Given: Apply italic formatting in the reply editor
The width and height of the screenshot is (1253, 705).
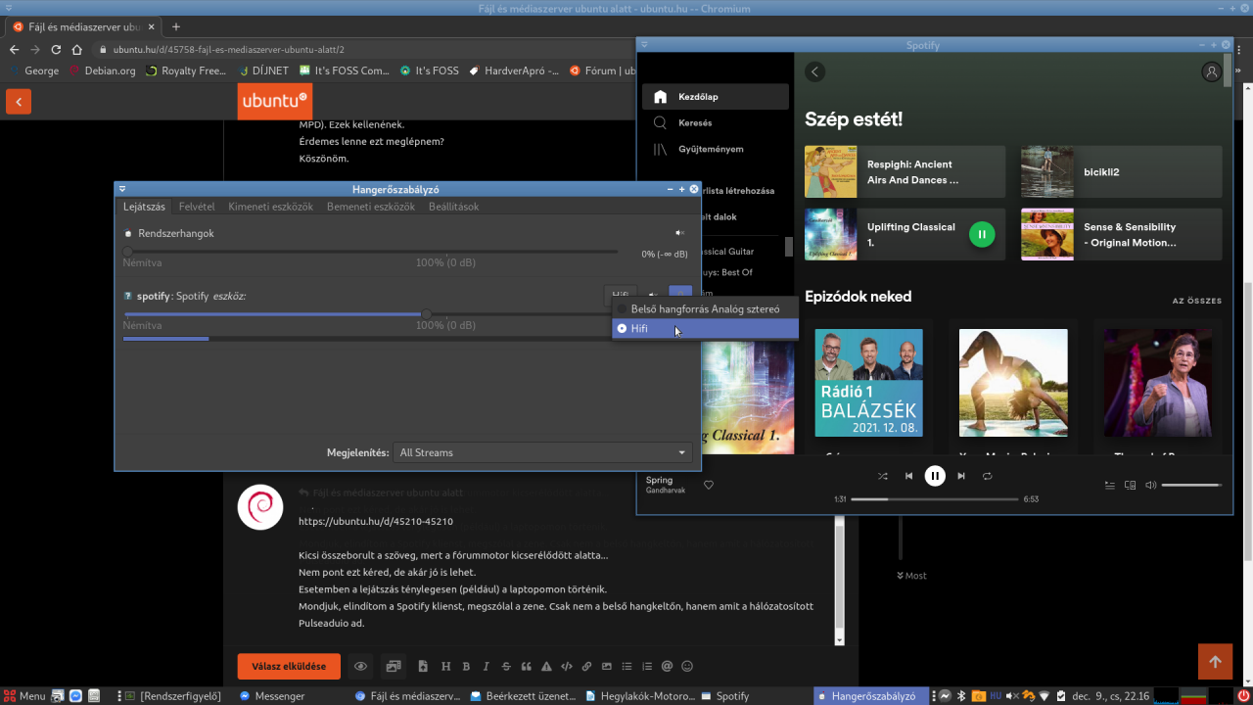Looking at the screenshot, I should (486, 666).
